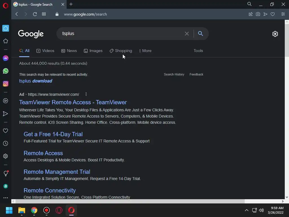Open 'Get a Free 14-Day Trial' link

click(x=53, y=134)
